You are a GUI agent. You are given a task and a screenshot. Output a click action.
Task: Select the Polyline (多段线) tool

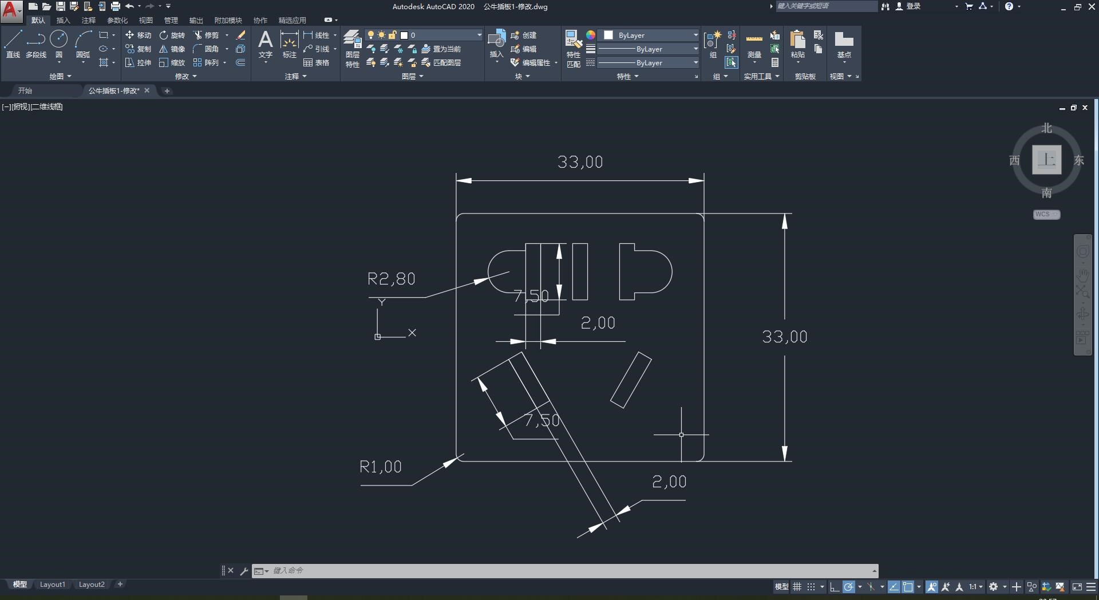[x=36, y=45]
